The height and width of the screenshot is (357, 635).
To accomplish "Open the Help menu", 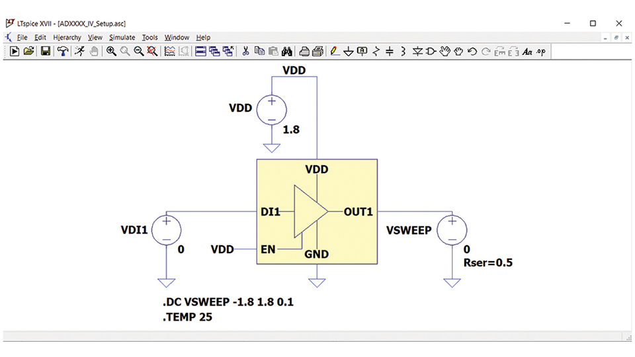I will [203, 37].
